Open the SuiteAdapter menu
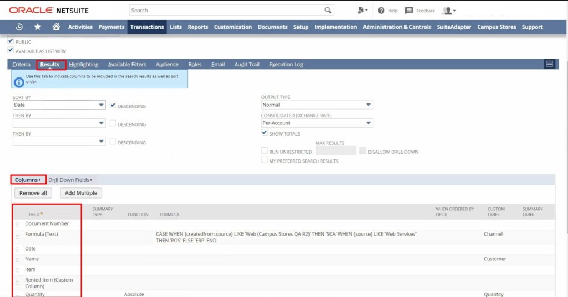 454,27
